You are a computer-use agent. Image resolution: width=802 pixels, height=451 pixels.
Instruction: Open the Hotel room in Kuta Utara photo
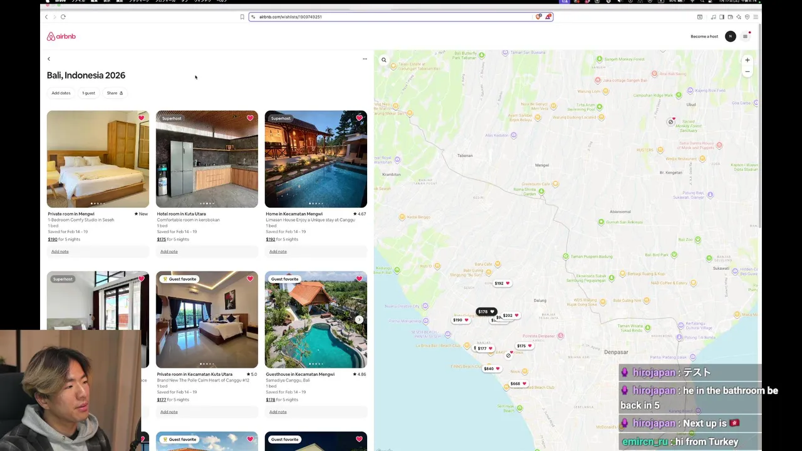[207, 159]
